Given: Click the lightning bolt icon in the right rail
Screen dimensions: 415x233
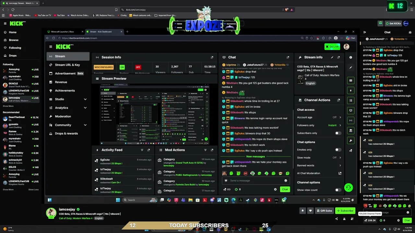Looking at the screenshot, I should pos(350,91).
